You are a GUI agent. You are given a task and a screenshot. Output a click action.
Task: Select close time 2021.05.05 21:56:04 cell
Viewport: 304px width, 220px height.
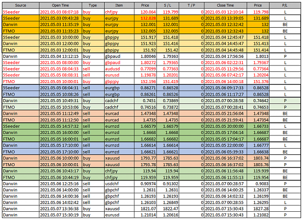(225, 114)
